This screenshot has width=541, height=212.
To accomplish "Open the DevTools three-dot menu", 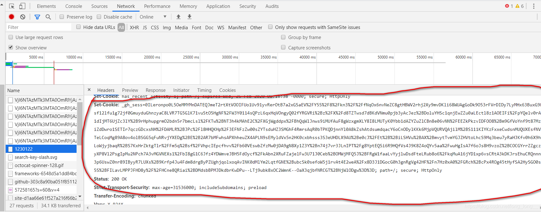I will tap(534, 6).
